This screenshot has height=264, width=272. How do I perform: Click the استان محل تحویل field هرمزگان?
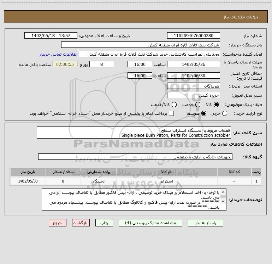pyautogui.click(x=194, y=86)
